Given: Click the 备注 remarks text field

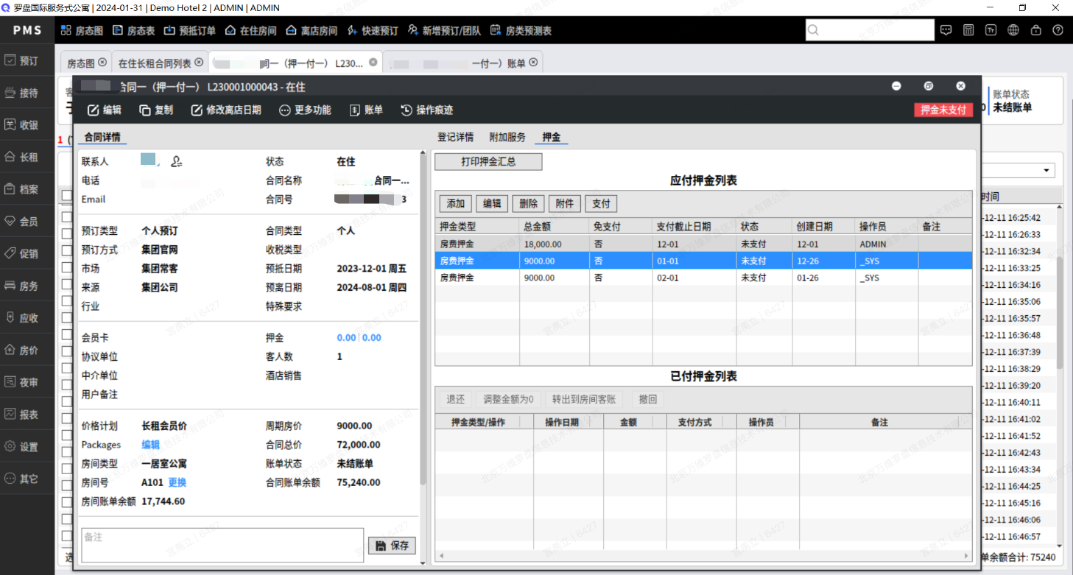Looking at the screenshot, I should click(x=222, y=545).
